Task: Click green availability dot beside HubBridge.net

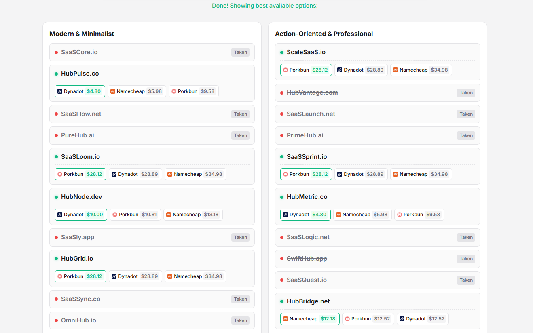Action: pos(282,302)
